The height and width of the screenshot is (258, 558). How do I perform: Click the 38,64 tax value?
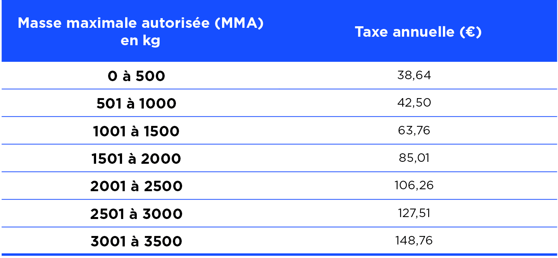pyautogui.click(x=414, y=75)
